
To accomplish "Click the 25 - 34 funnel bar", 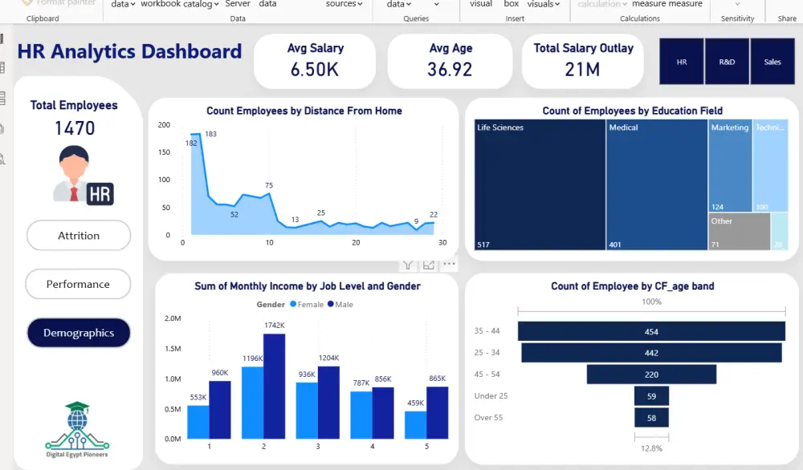I will pyautogui.click(x=651, y=352).
